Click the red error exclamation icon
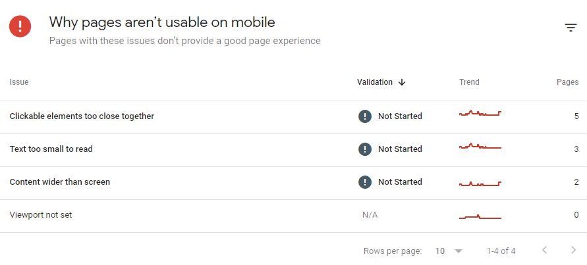The width and height of the screenshot is (587, 265). tap(20, 26)
